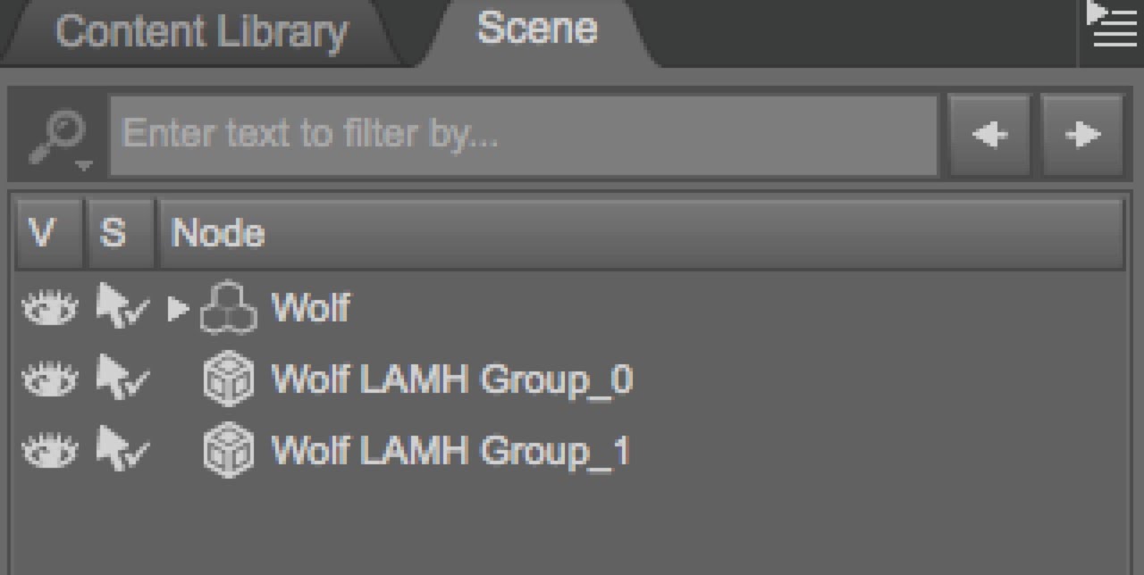Screen dimensions: 1144x575
Task: Switch to the Content Library tab
Action: [201, 32]
